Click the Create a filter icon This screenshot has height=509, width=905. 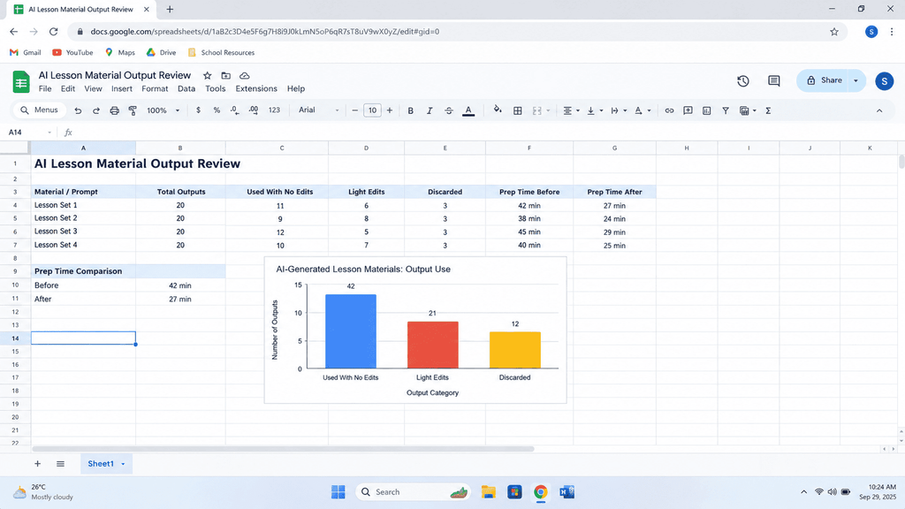pyautogui.click(x=726, y=110)
